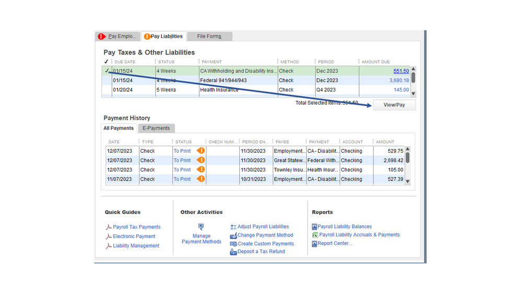Show the All Payments history tab

(x=119, y=128)
